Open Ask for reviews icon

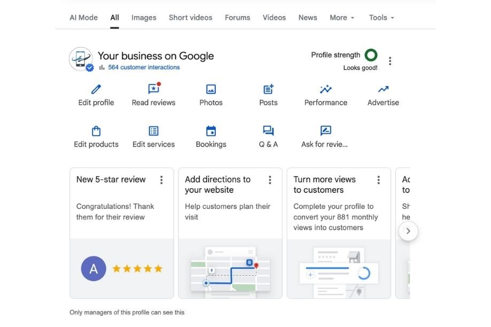click(326, 130)
